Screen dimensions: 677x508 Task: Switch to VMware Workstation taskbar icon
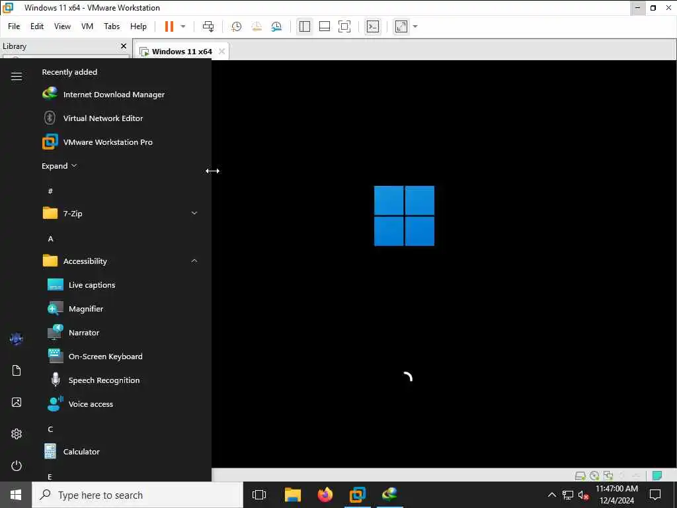[358, 495]
